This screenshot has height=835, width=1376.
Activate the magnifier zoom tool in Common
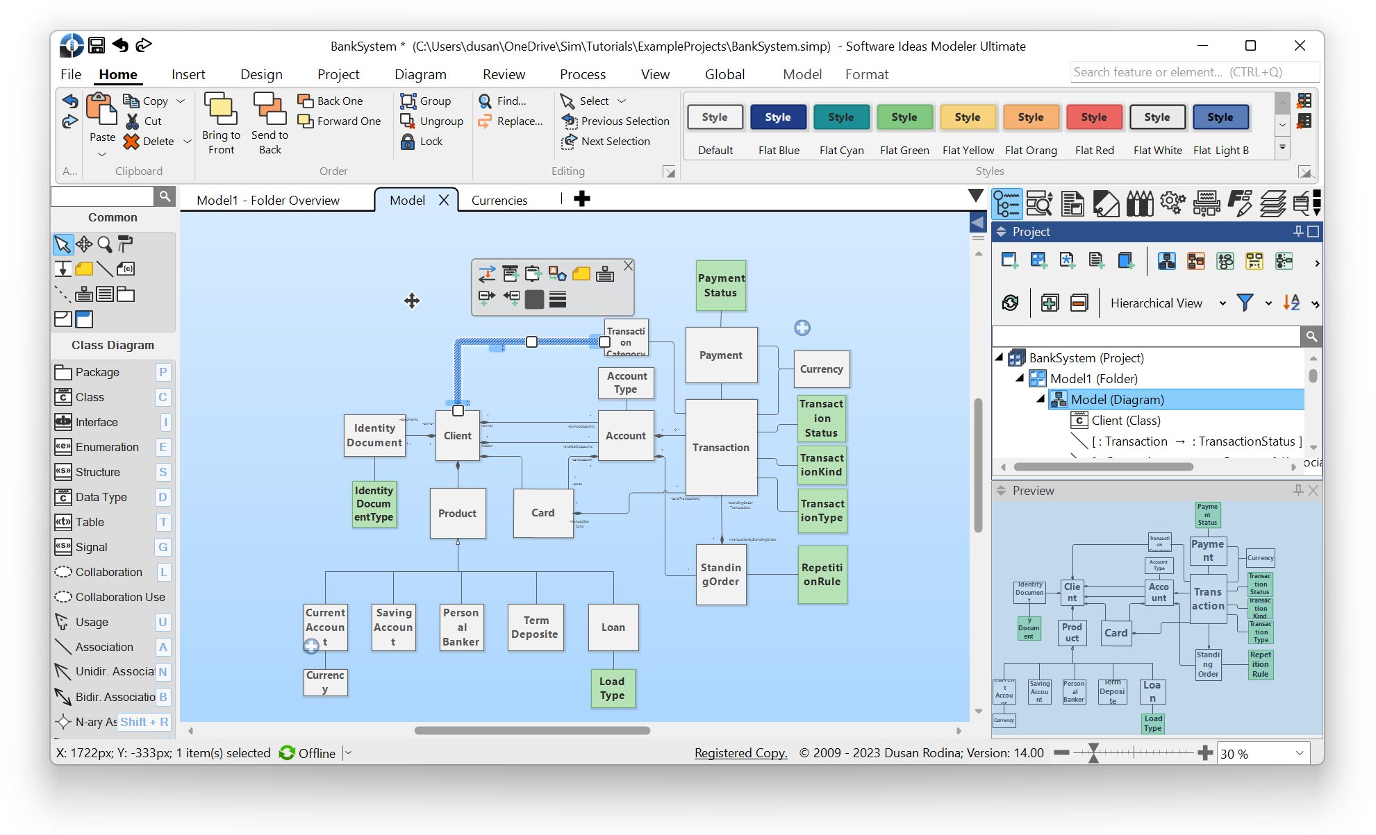pos(105,244)
